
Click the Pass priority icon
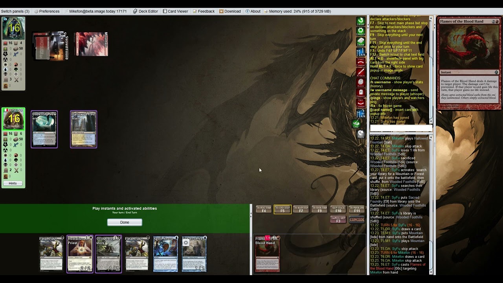(360, 134)
